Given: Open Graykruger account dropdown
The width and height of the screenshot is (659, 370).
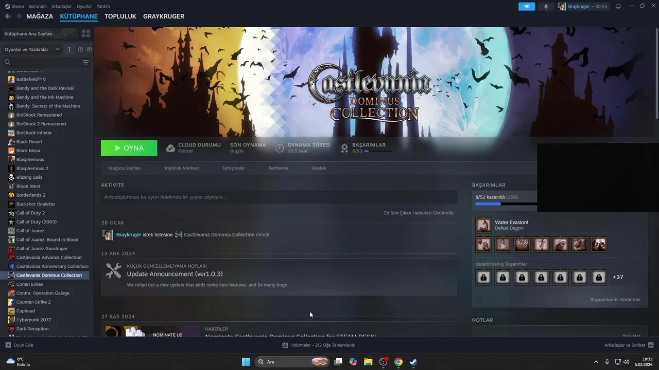Looking at the screenshot, I should point(583,6).
